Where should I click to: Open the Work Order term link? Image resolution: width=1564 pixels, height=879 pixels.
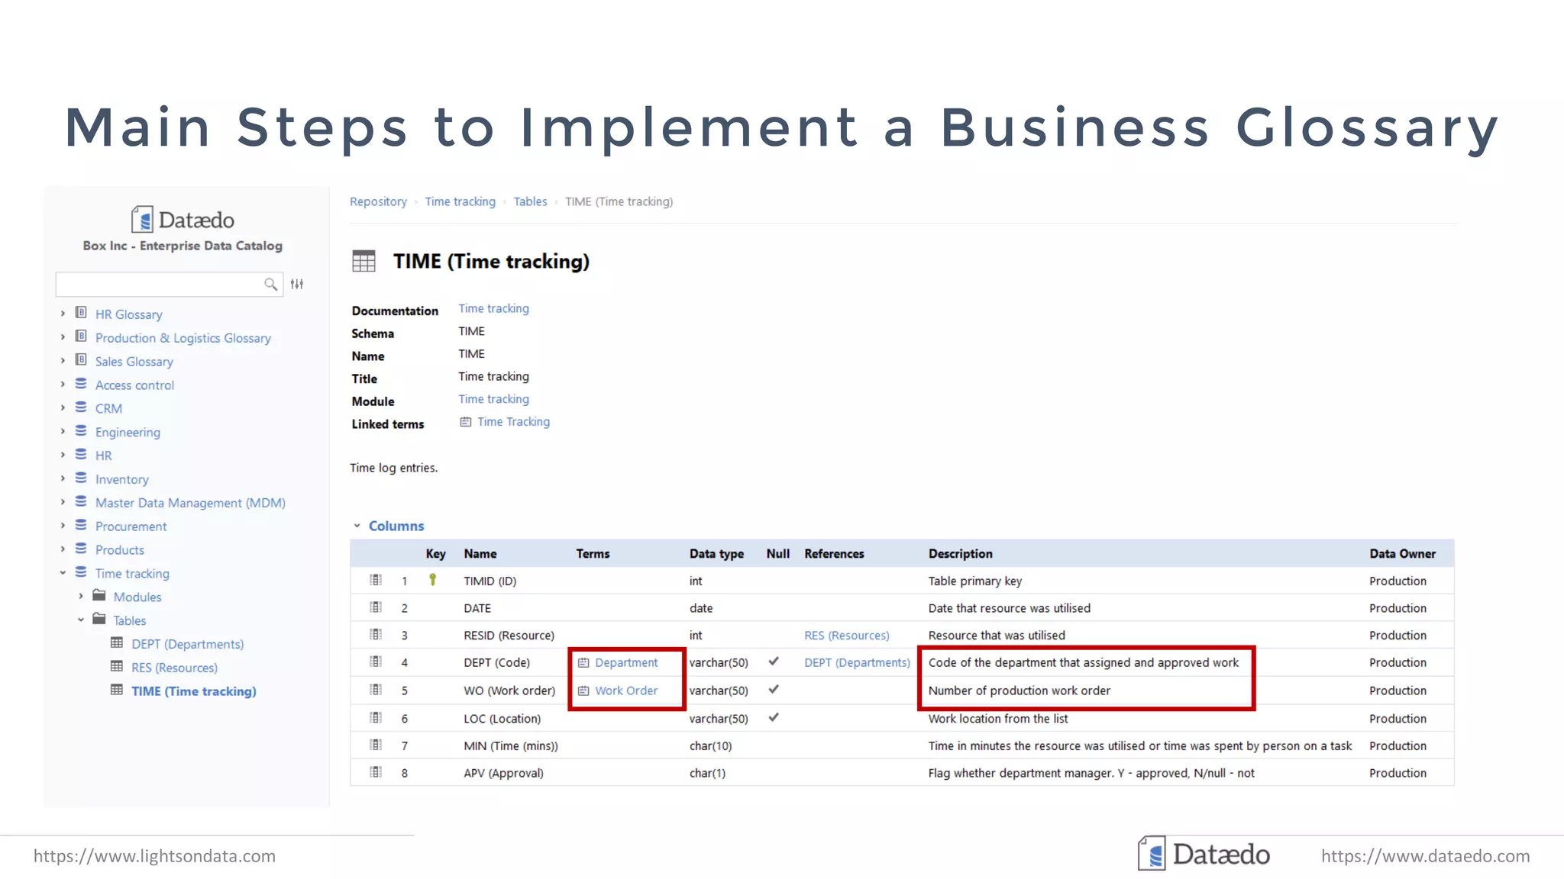coord(626,691)
